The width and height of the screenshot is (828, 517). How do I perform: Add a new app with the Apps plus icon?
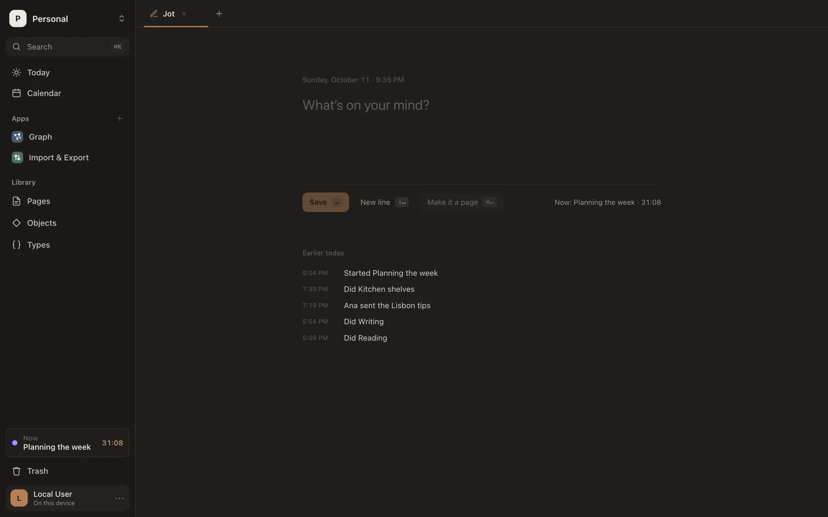[120, 118]
